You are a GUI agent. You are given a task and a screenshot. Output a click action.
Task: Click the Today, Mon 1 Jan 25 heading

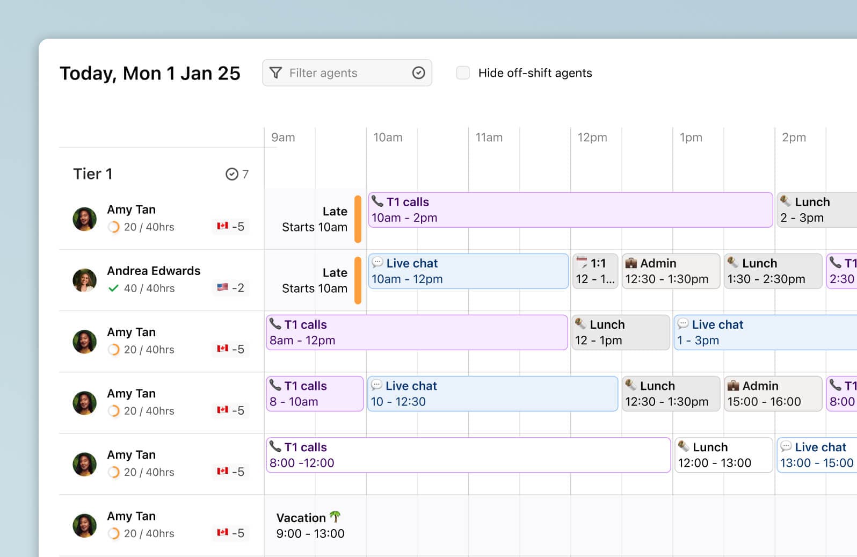click(x=150, y=73)
